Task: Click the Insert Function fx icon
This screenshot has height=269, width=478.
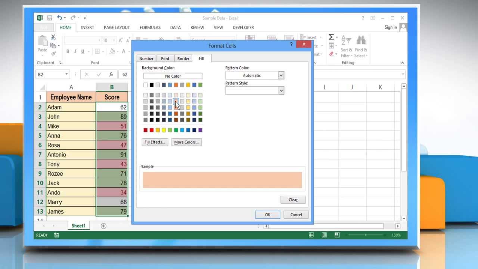Action: point(111,74)
